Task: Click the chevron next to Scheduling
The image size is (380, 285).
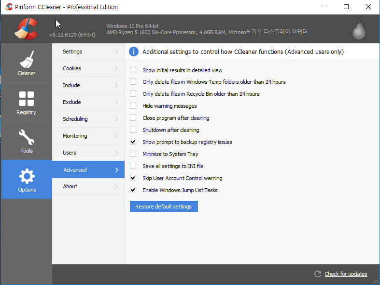Action: (116, 119)
